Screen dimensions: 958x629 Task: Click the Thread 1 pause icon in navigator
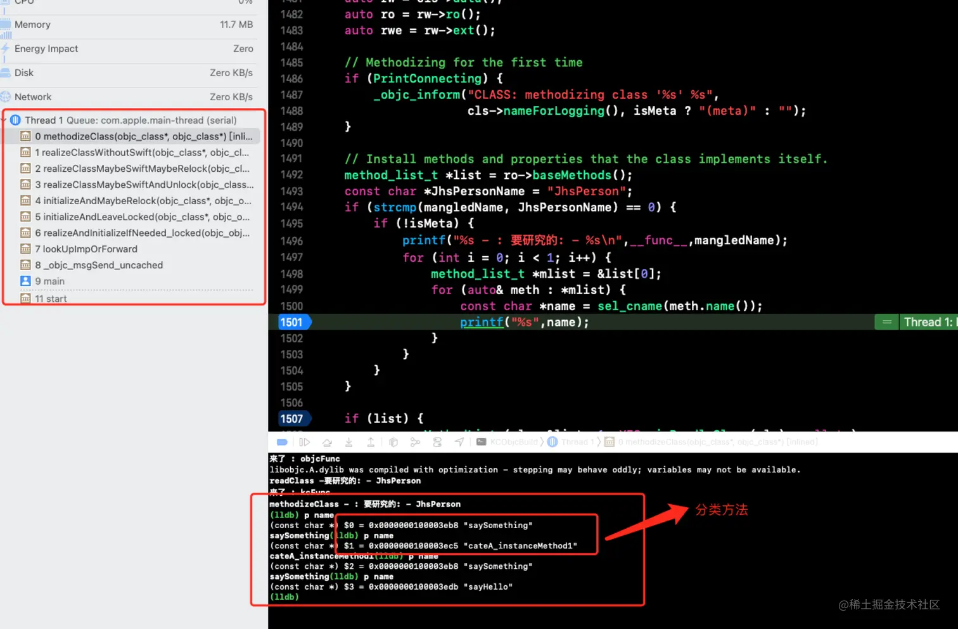click(15, 120)
